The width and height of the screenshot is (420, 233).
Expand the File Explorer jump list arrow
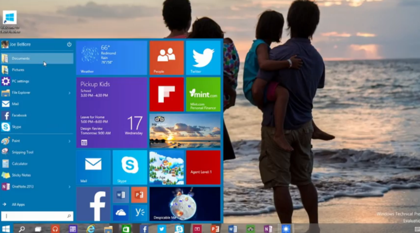click(69, 93)
